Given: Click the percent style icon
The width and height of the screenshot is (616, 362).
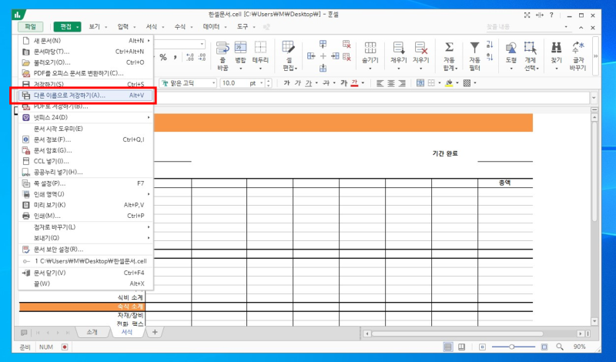Looking at the screenshot, I should (163, 58).
